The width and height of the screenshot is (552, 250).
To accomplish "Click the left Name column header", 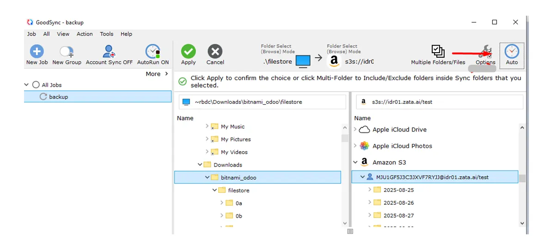I will [185, 119].
